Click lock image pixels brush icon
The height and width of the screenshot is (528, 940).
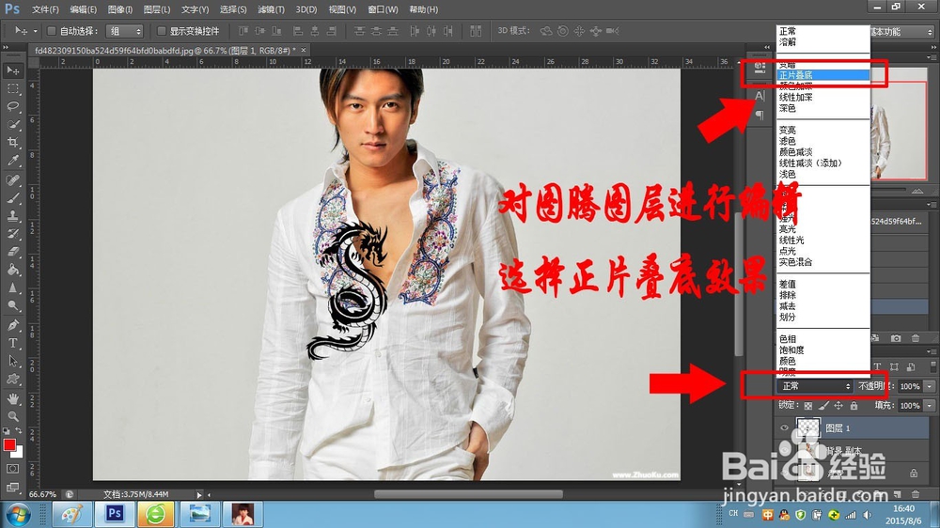click(823, 406)
